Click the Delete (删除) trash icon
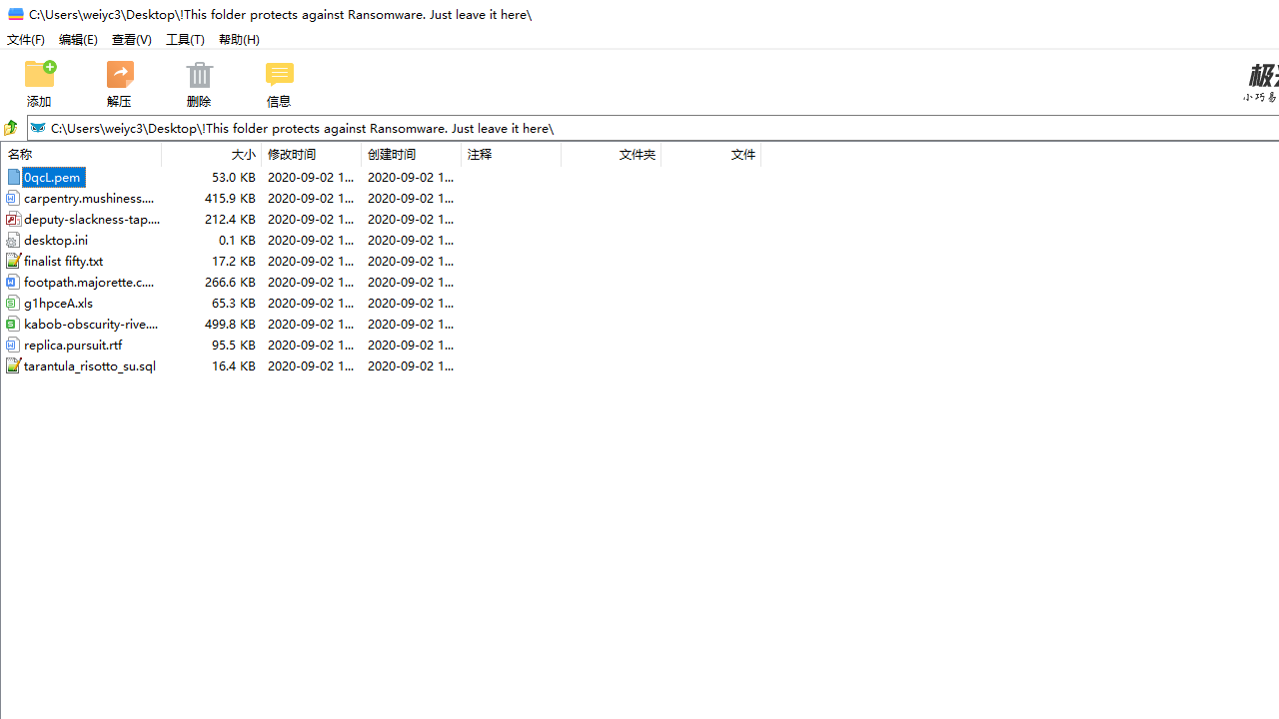Screen dimensions: 1279x719 (x=199, y=75)
